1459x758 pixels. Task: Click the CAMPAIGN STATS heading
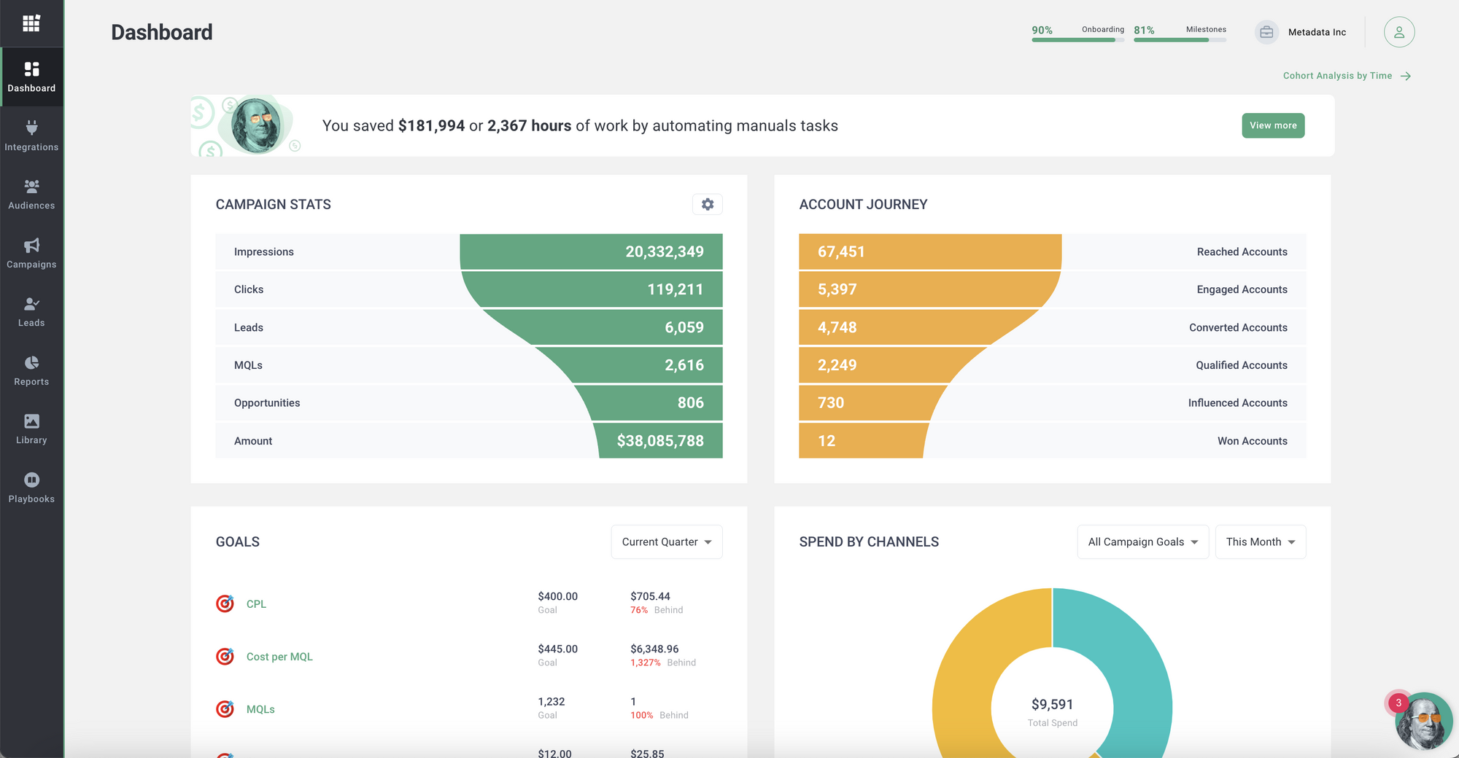(274, 205)
